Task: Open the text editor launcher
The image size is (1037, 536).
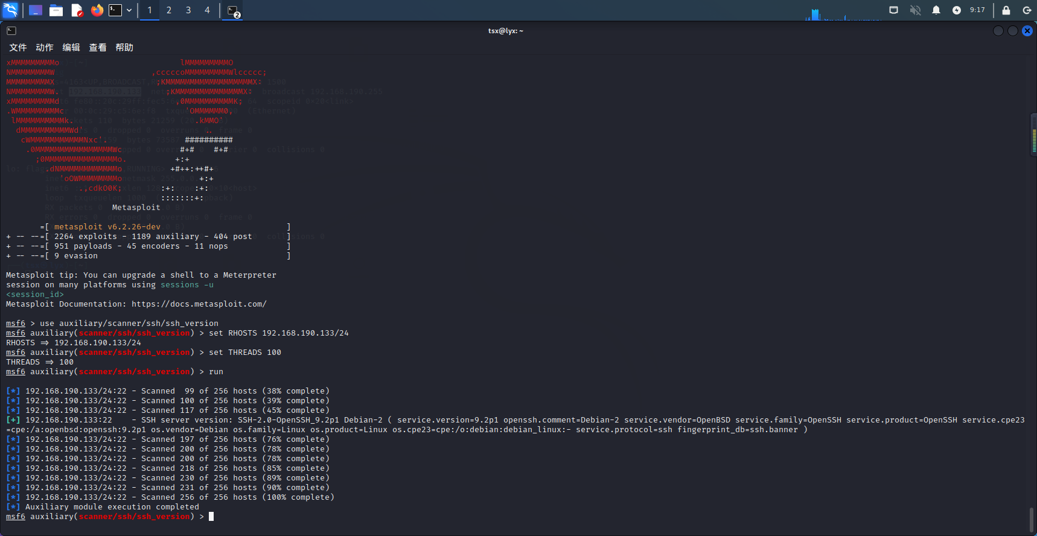Action: click(x=77, y=10)
